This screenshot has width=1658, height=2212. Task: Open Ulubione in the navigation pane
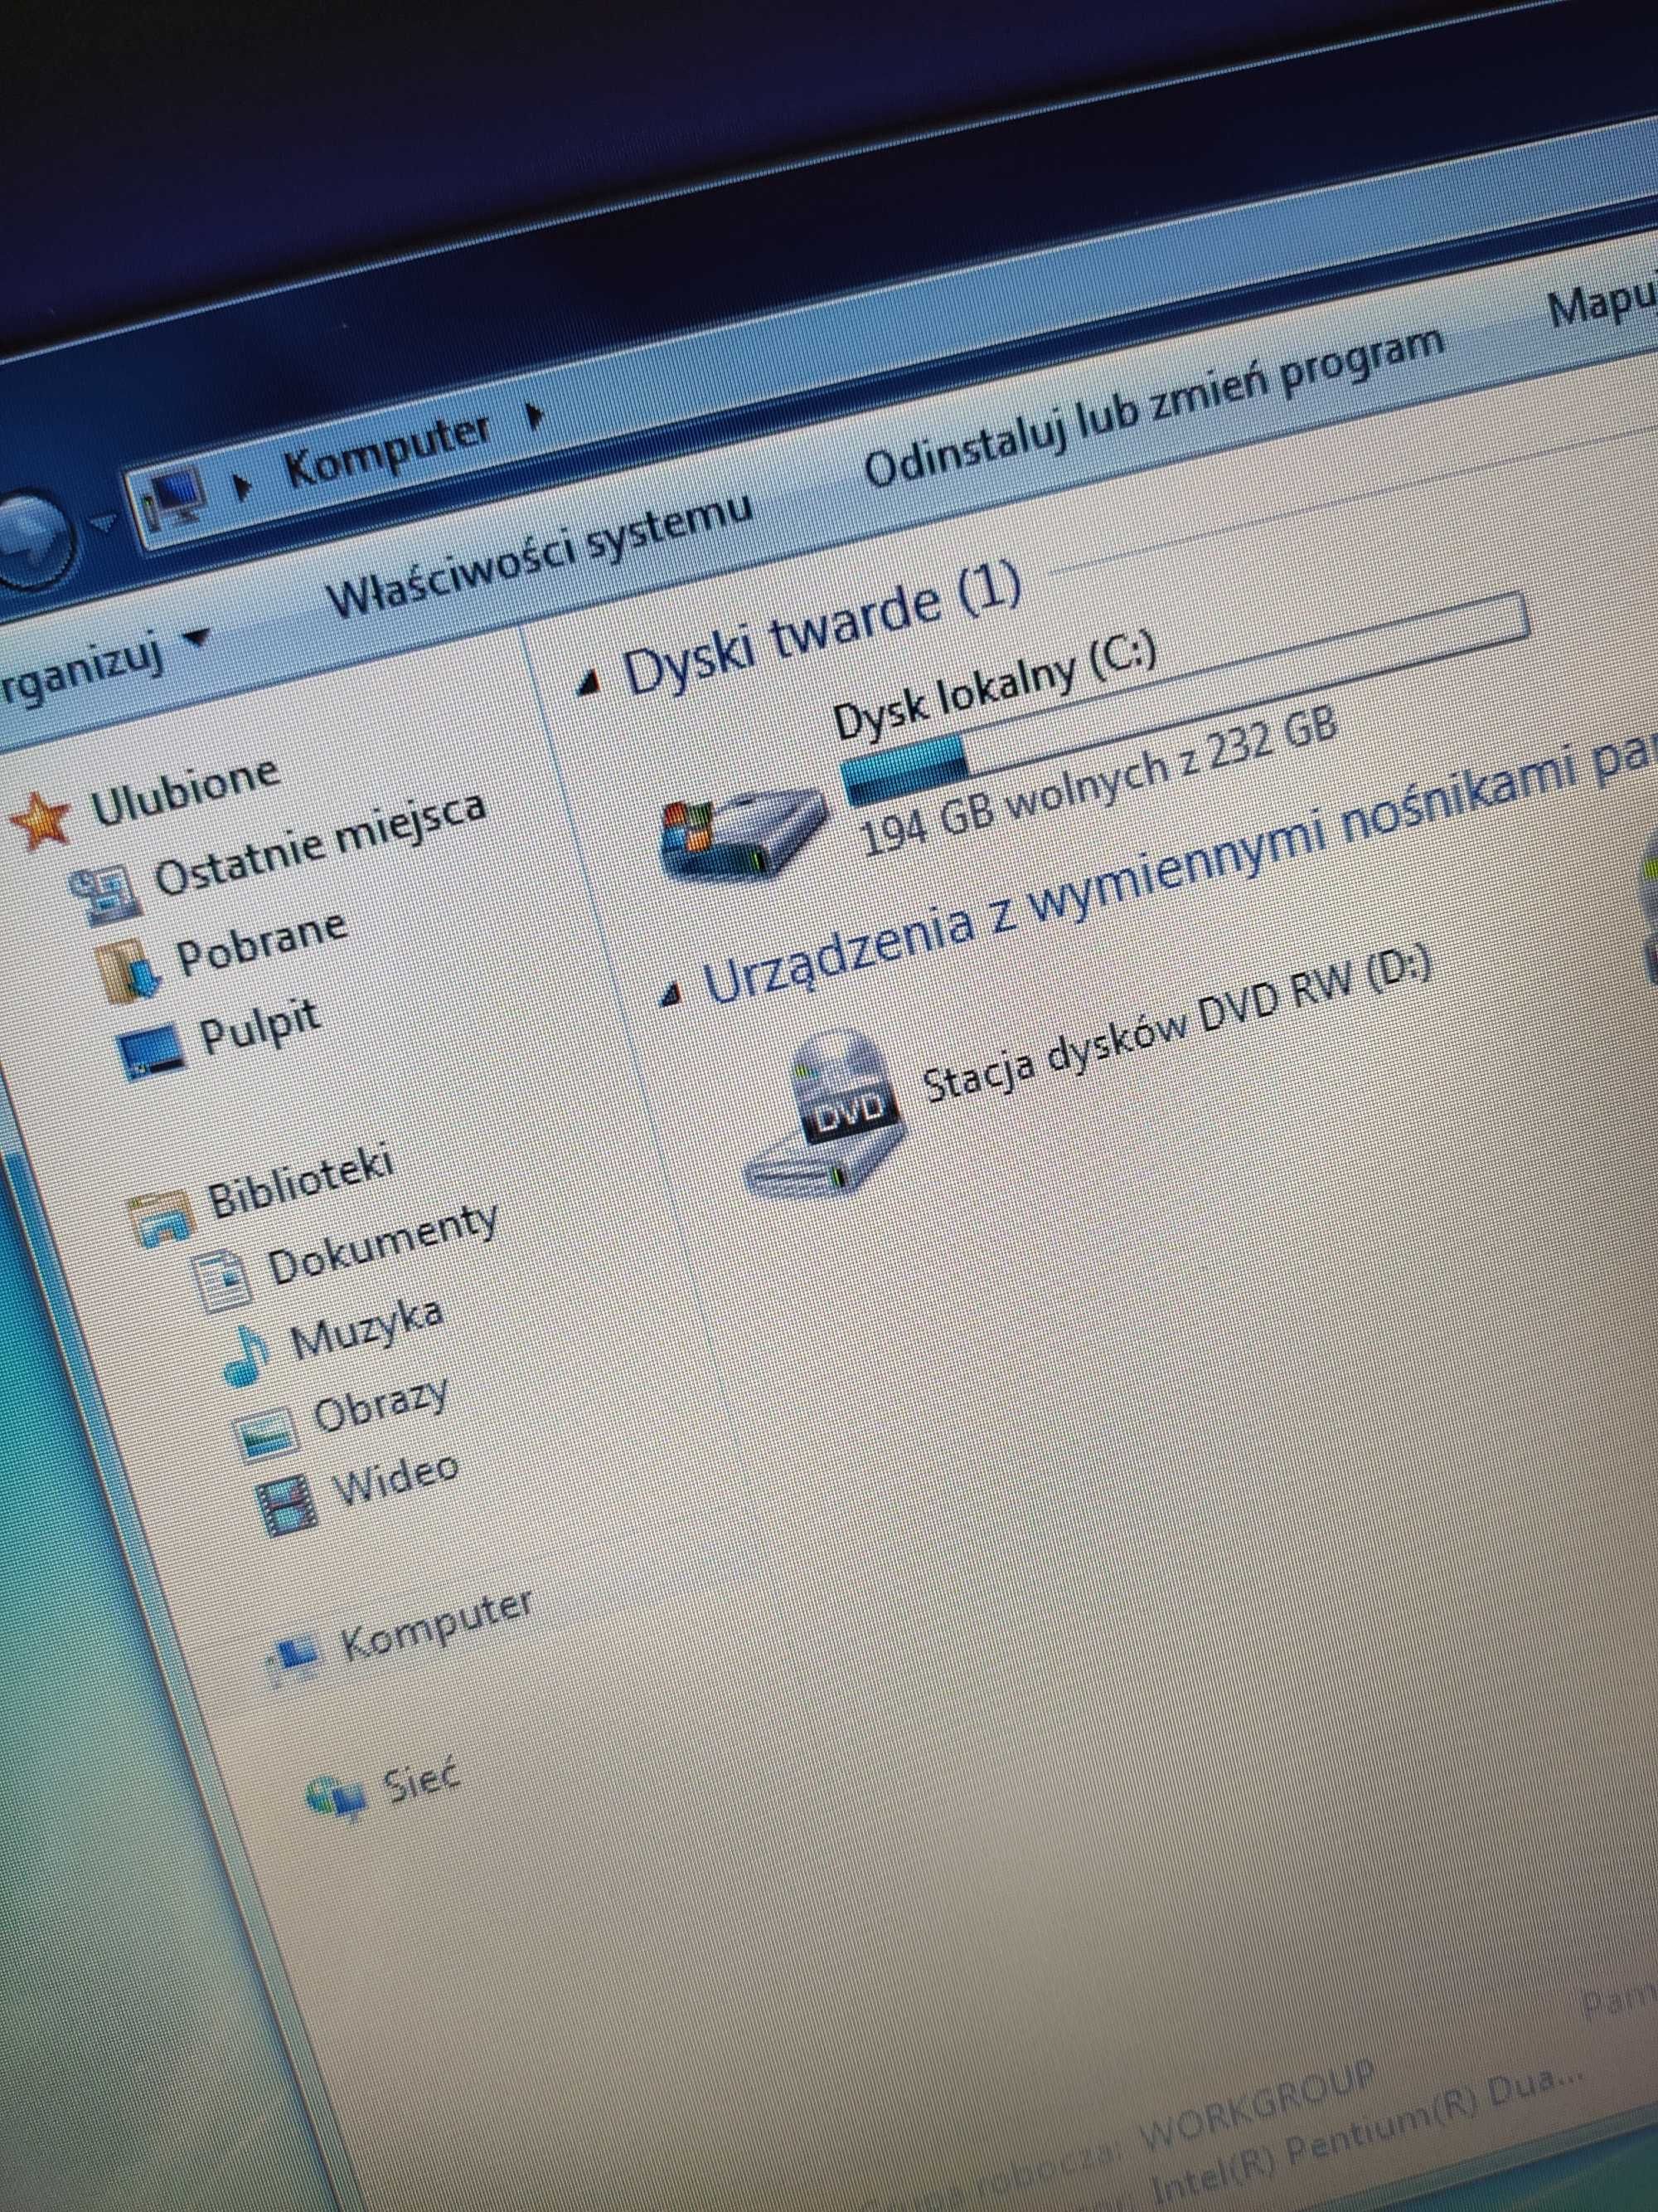pos(184,792)
